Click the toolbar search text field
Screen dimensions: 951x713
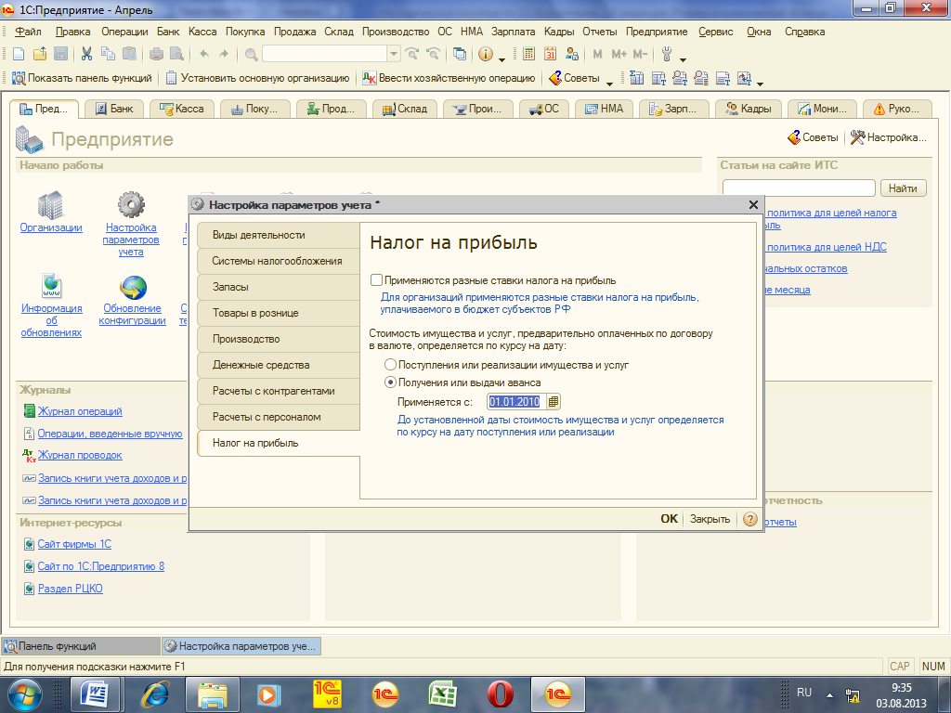[325, 54]
